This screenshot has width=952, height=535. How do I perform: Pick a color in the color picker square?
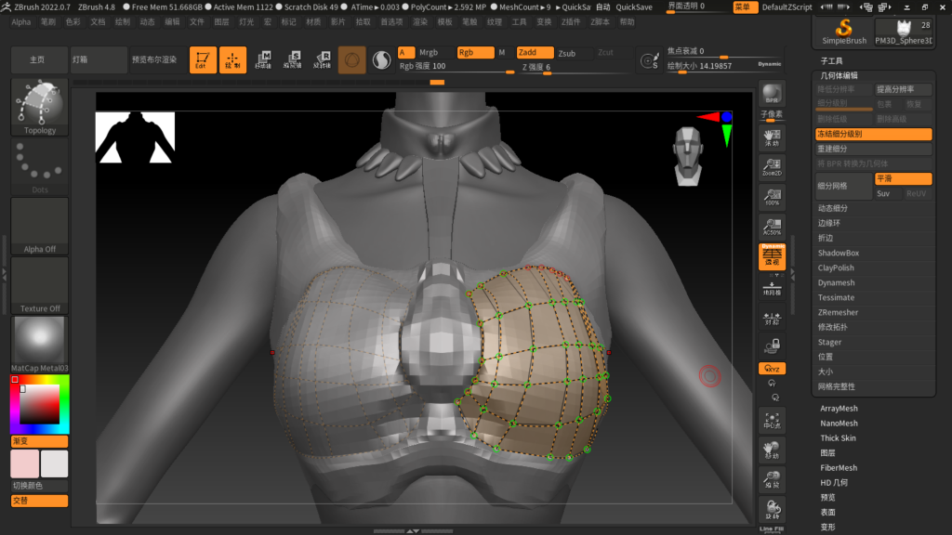coord(39,404)
